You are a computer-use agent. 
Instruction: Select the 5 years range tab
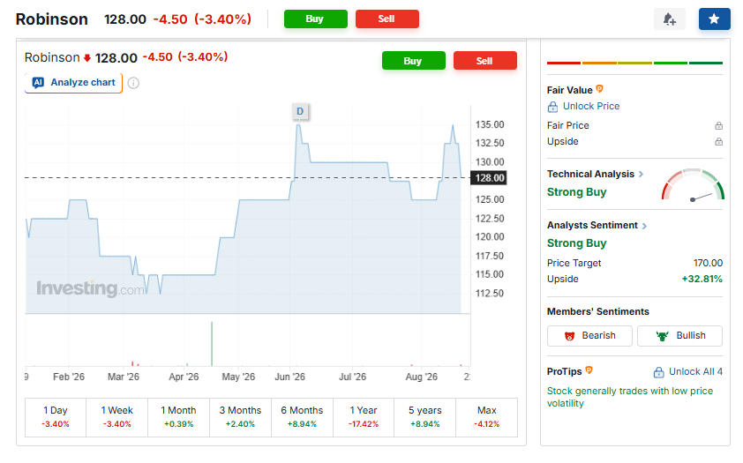pos(425,417)
